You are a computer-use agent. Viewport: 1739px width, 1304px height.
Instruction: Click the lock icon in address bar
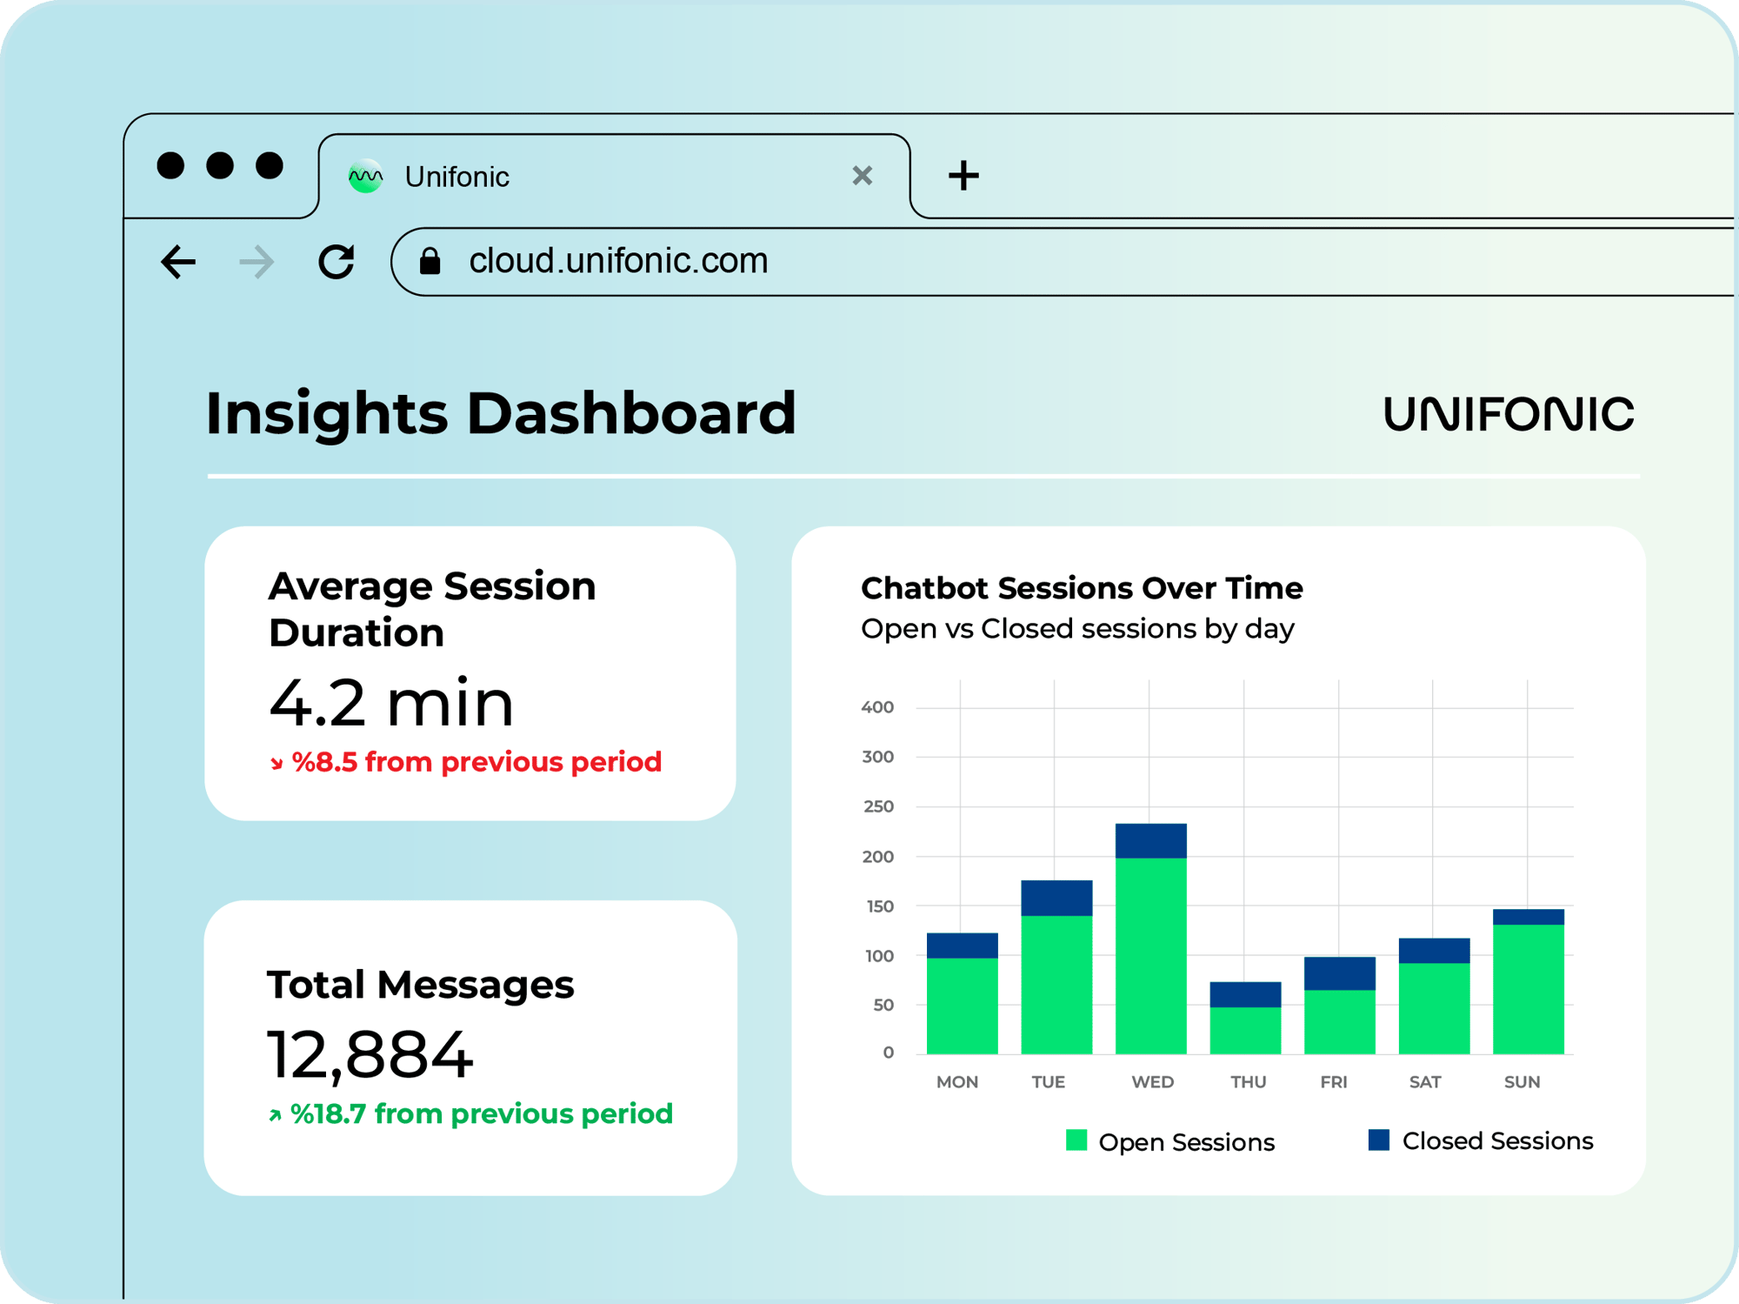point(430,261)
